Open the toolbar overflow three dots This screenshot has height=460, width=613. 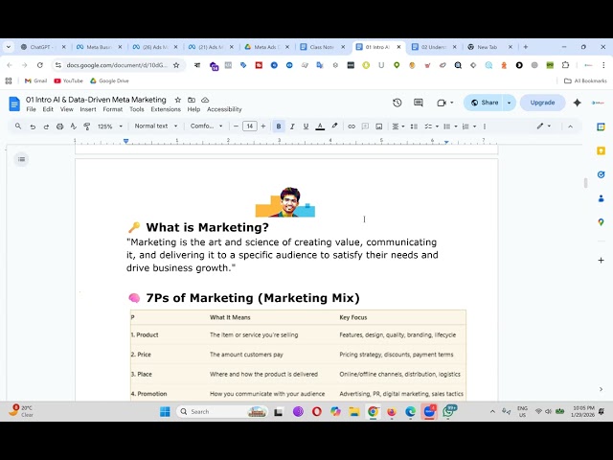(x=485, y=126)
